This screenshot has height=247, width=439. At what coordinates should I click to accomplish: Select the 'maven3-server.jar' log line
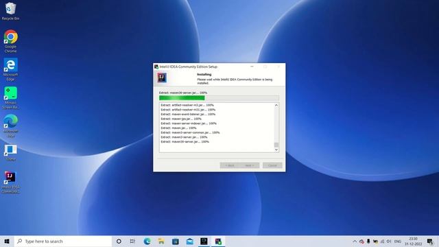(184, 137)
